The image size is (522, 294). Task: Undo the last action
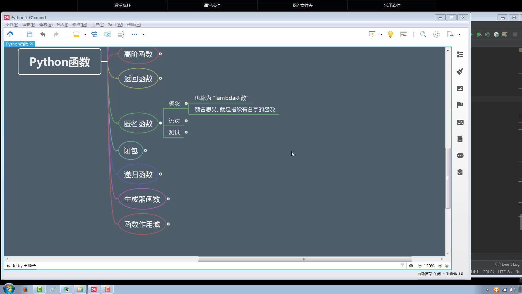43,34
